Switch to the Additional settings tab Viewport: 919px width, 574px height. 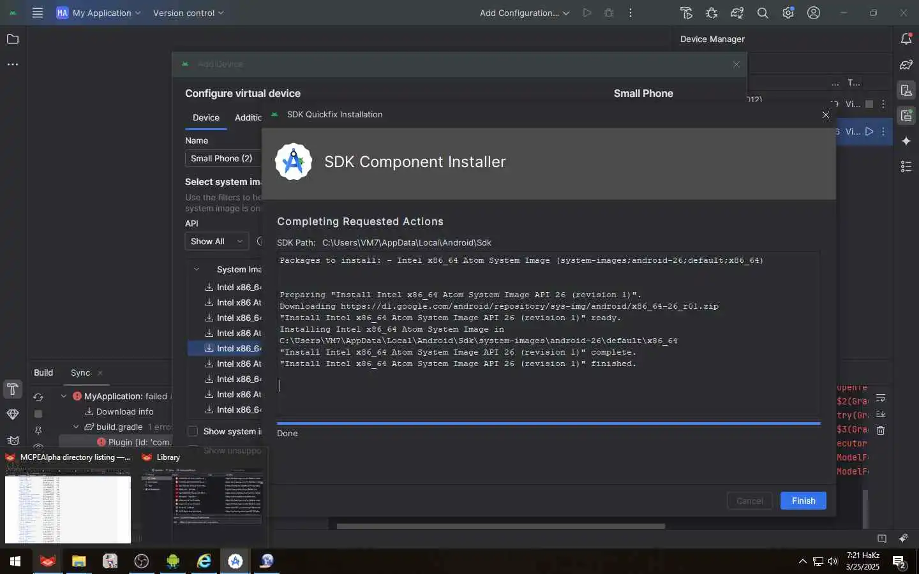pos(248,117)
